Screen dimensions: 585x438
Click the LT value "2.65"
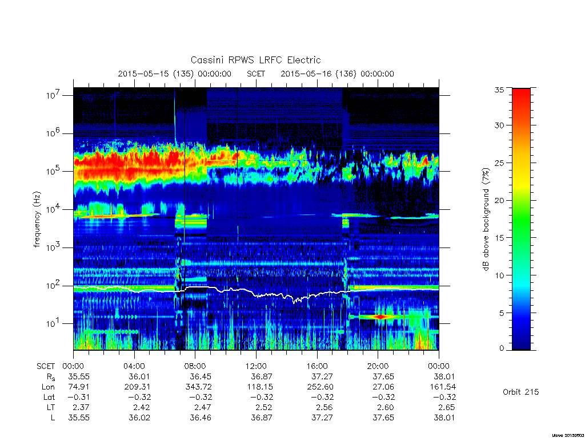pyautogui.click(x=447, y=407)
